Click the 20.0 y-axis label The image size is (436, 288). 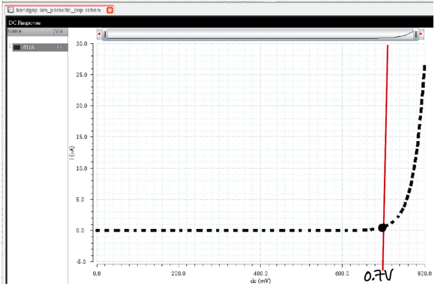81,106
